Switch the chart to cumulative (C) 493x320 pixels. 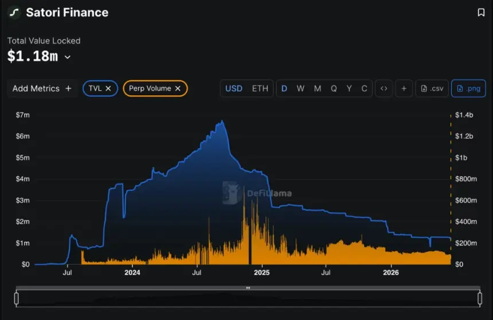click(364, 88)
